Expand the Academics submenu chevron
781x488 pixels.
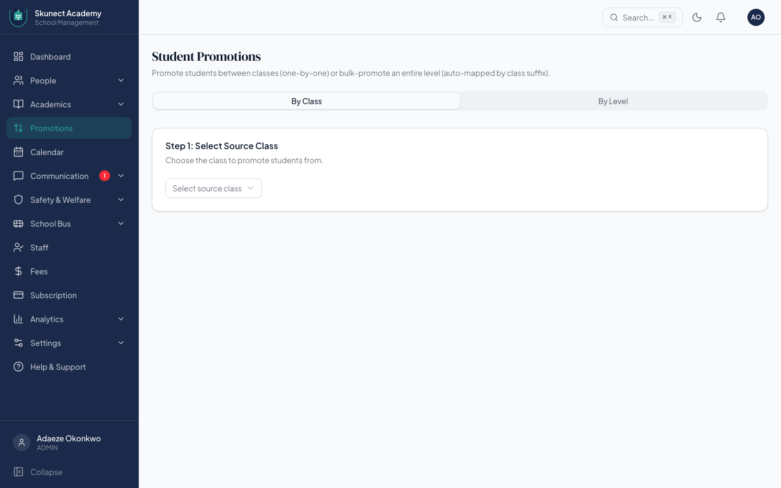pyautogui.click(x=121, y=104)
